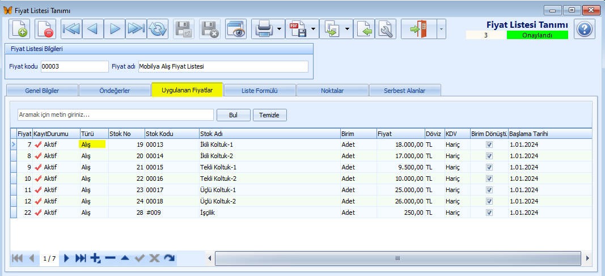Viewport: 605px width, 276px height.
Task: Open the preview eye window icon
Action: click(236, 29)
